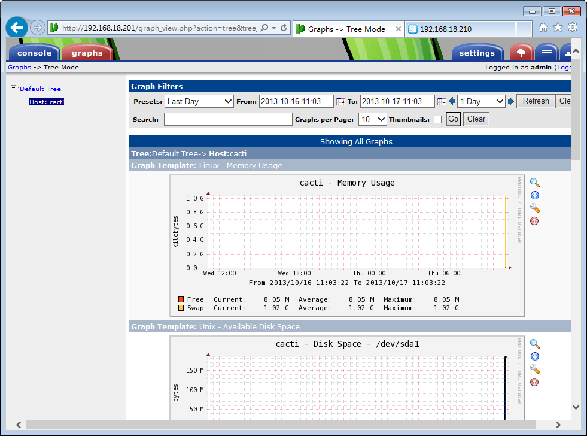Viewport: 587px width, 436px height.
Task: Click the Refresh button
Action: point(536,101)
